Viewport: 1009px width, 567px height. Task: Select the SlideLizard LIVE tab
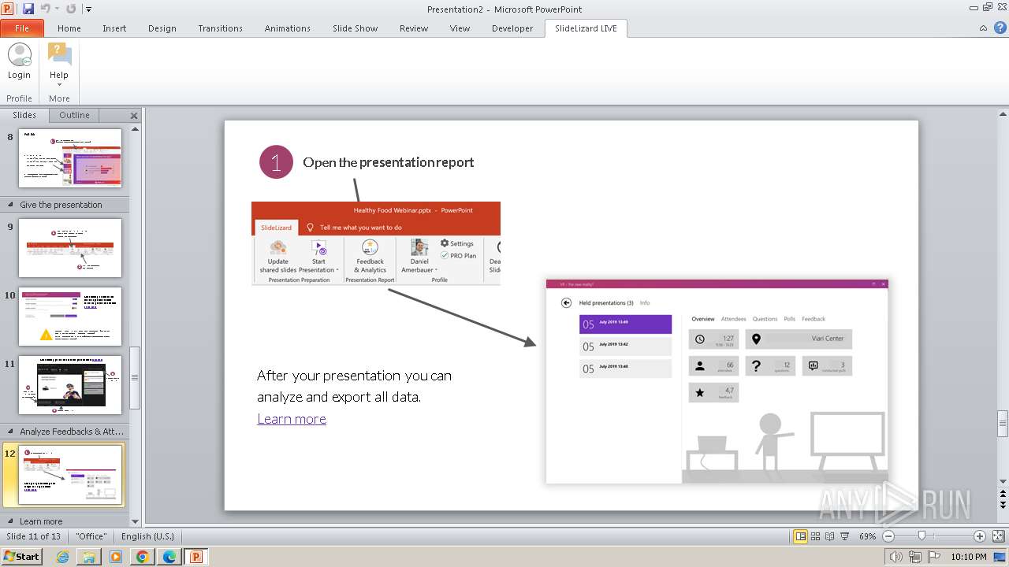pyautogui.click(x=586, y=28)
